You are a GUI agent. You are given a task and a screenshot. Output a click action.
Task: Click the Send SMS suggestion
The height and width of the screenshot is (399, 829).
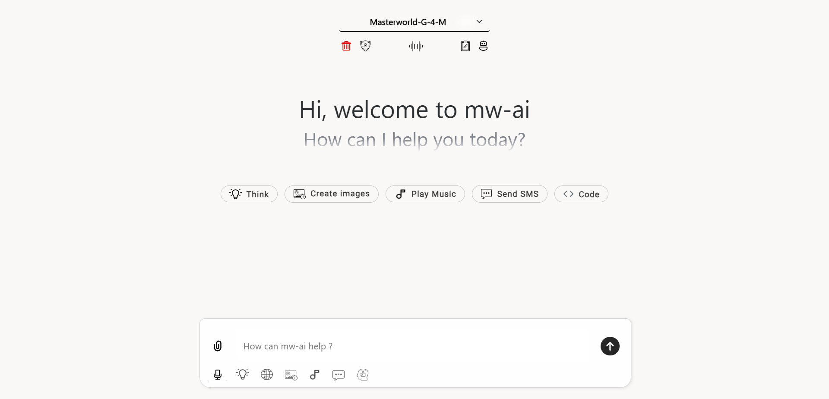click(x=509, y=194)
